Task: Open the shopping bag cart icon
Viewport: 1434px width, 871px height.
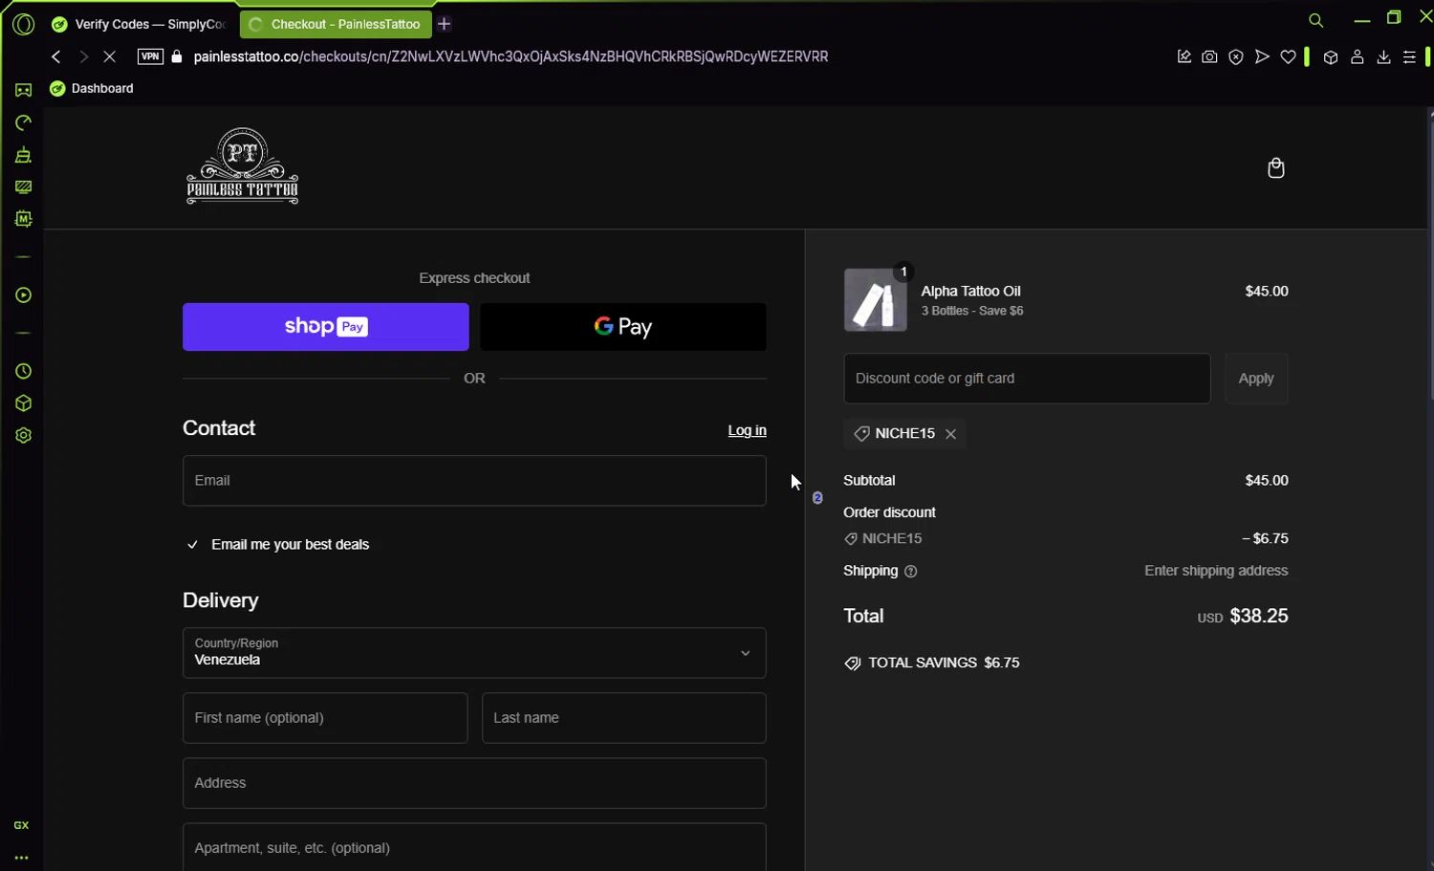Action: tap(1275, 168)
